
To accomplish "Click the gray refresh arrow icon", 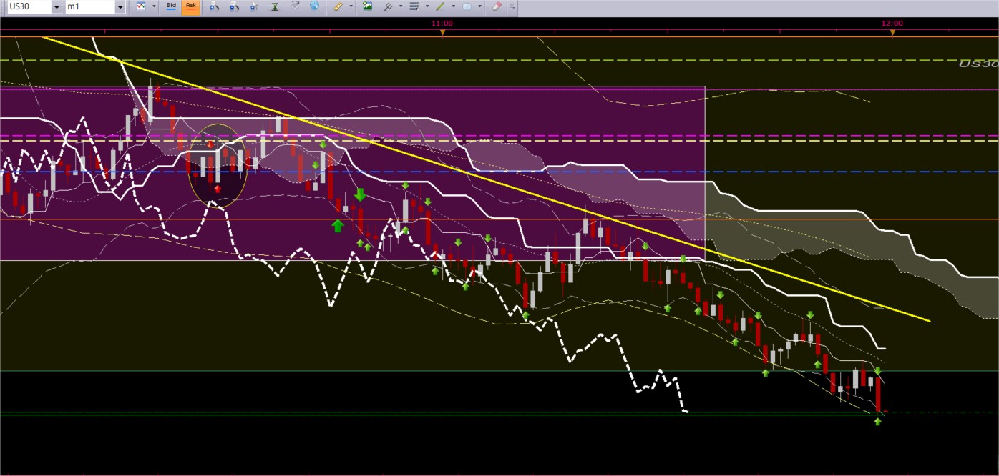I will click(x=295, y=6).
